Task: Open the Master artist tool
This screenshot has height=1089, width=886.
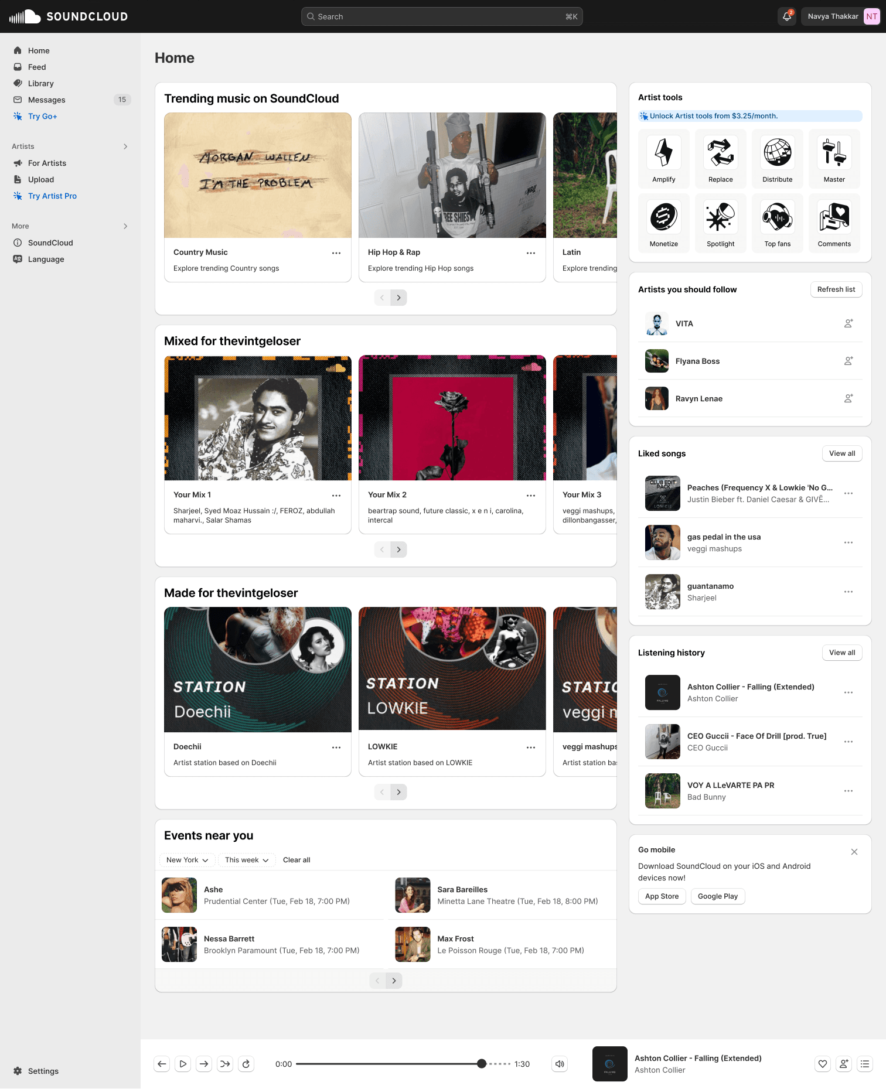Action: [834, 158]
